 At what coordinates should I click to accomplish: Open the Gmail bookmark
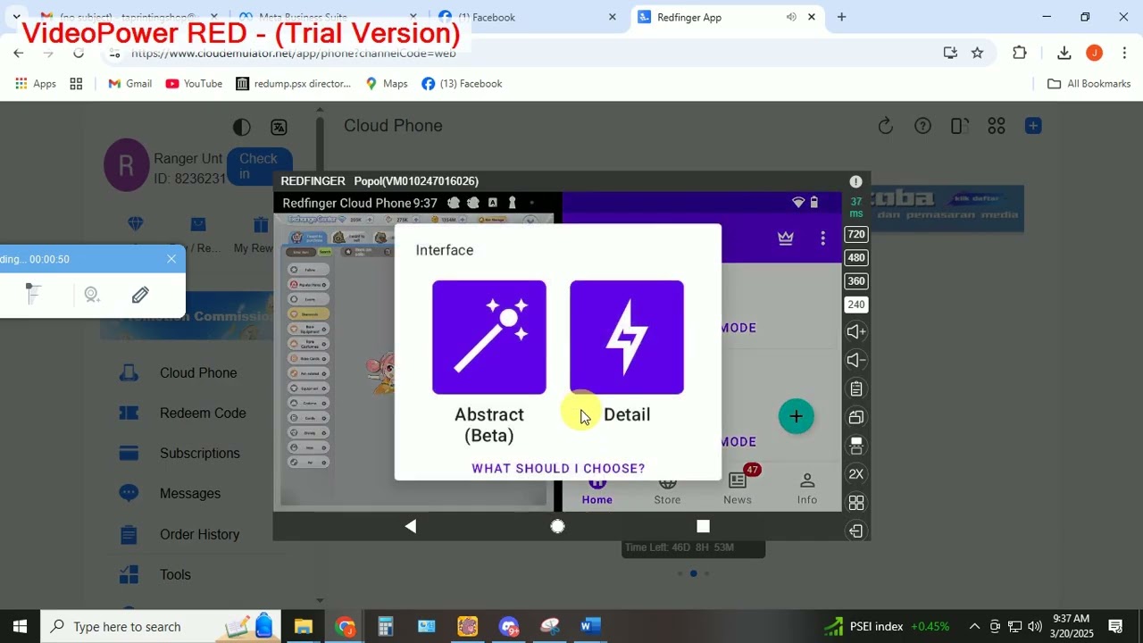click(129, 84)
